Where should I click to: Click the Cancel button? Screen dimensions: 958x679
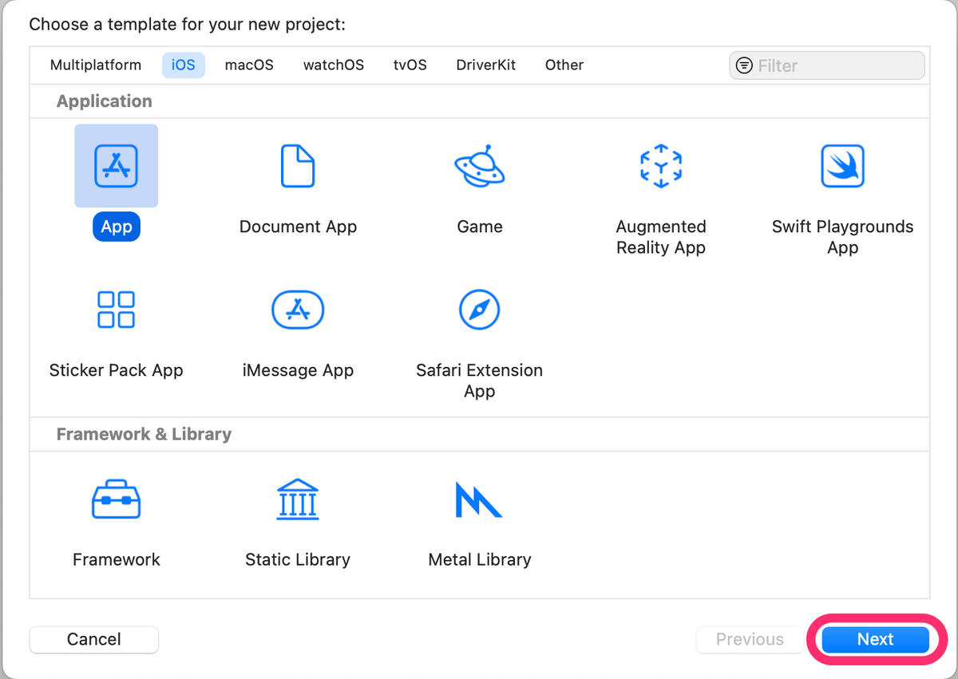(x=94, y=639)
